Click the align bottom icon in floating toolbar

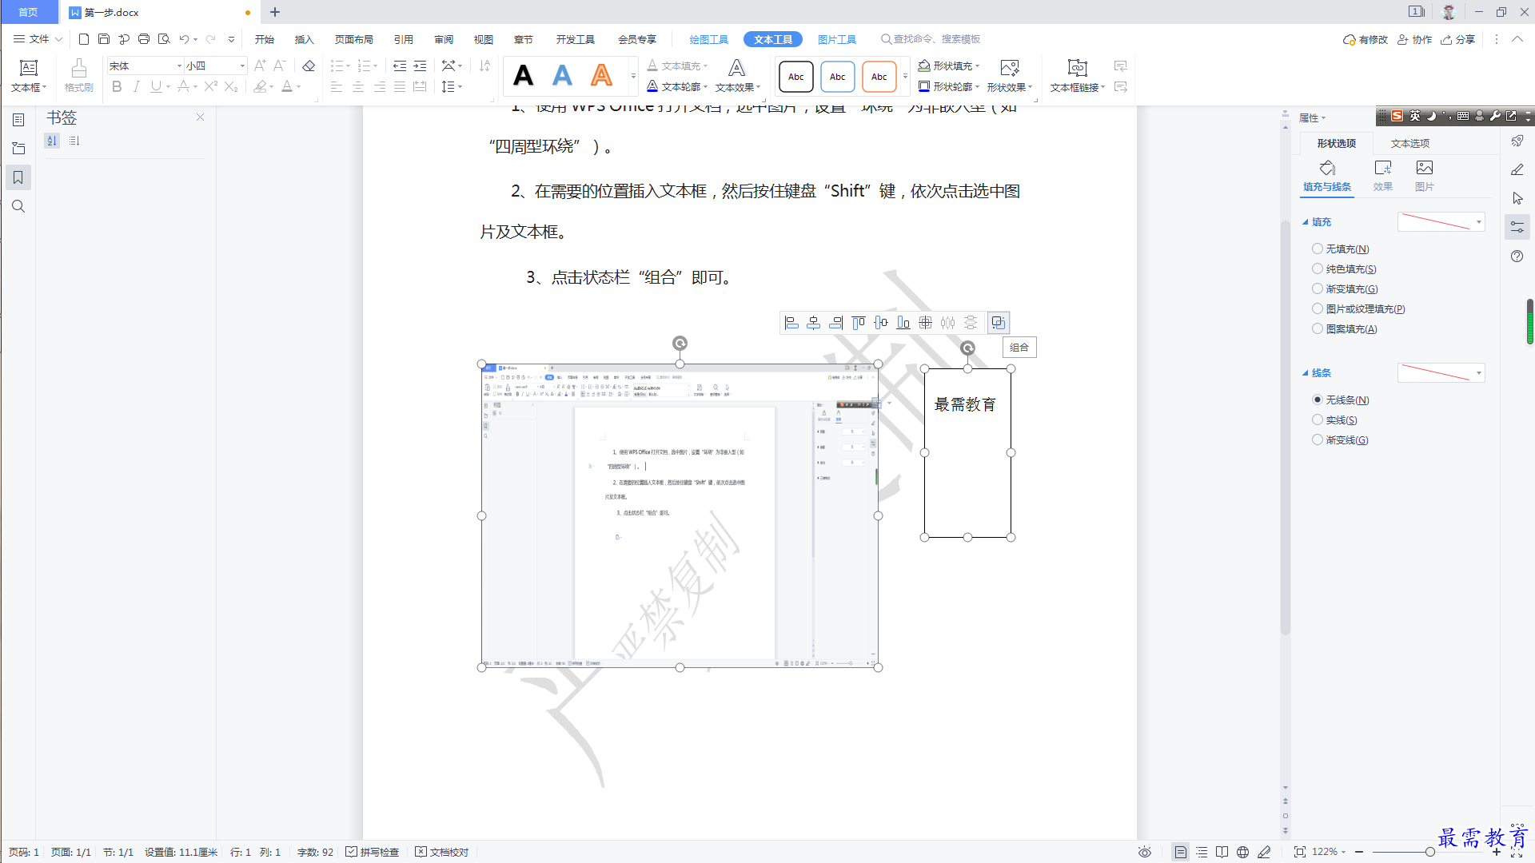click(x=903, y=323)
